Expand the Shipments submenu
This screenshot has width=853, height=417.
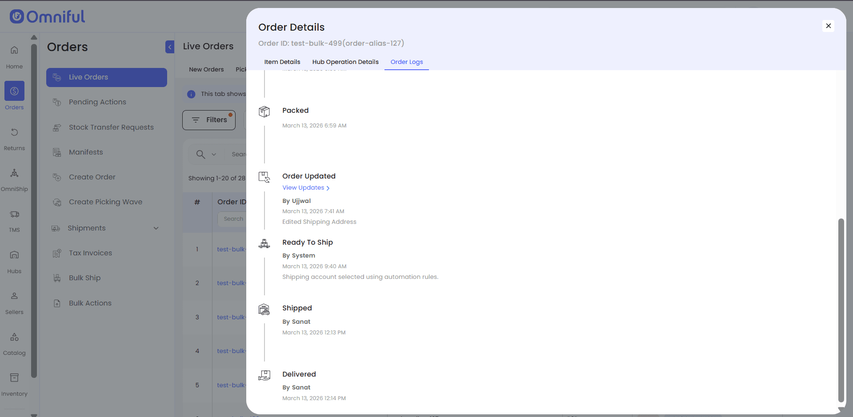tap(156, 228)
